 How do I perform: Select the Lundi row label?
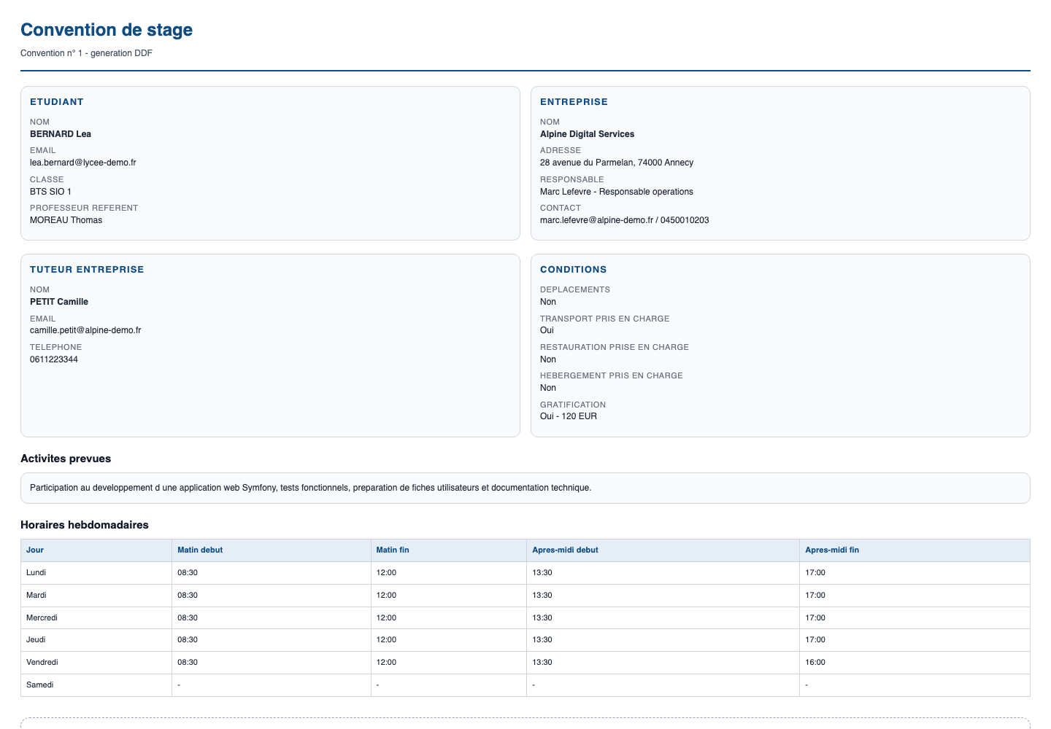point(36,573)
